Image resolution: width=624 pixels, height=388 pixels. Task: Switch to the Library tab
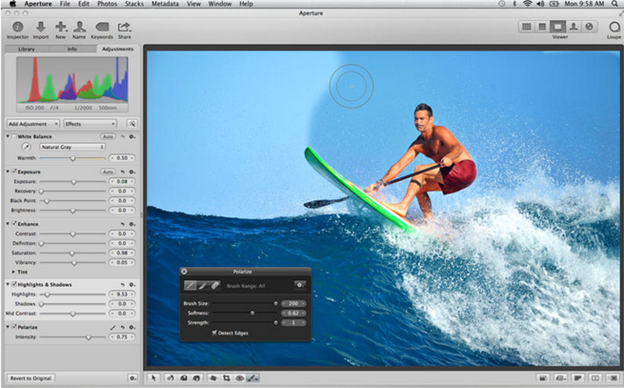tap(26, 49)
